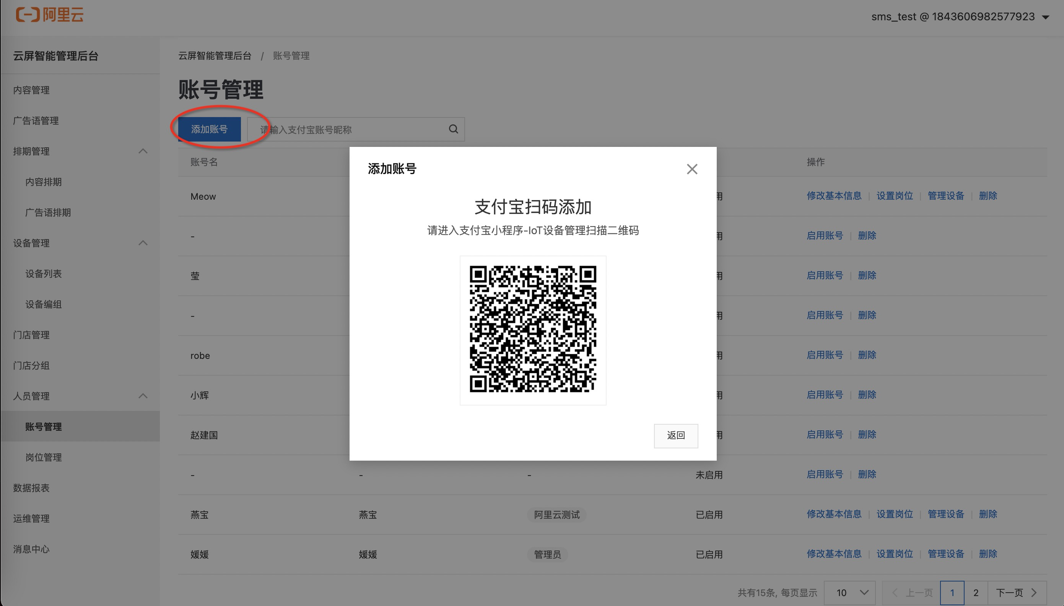Collapse the 设备管理 menu chevron
The height and width of the screenshot is (606, 1064).
click(x=143, y=243)
